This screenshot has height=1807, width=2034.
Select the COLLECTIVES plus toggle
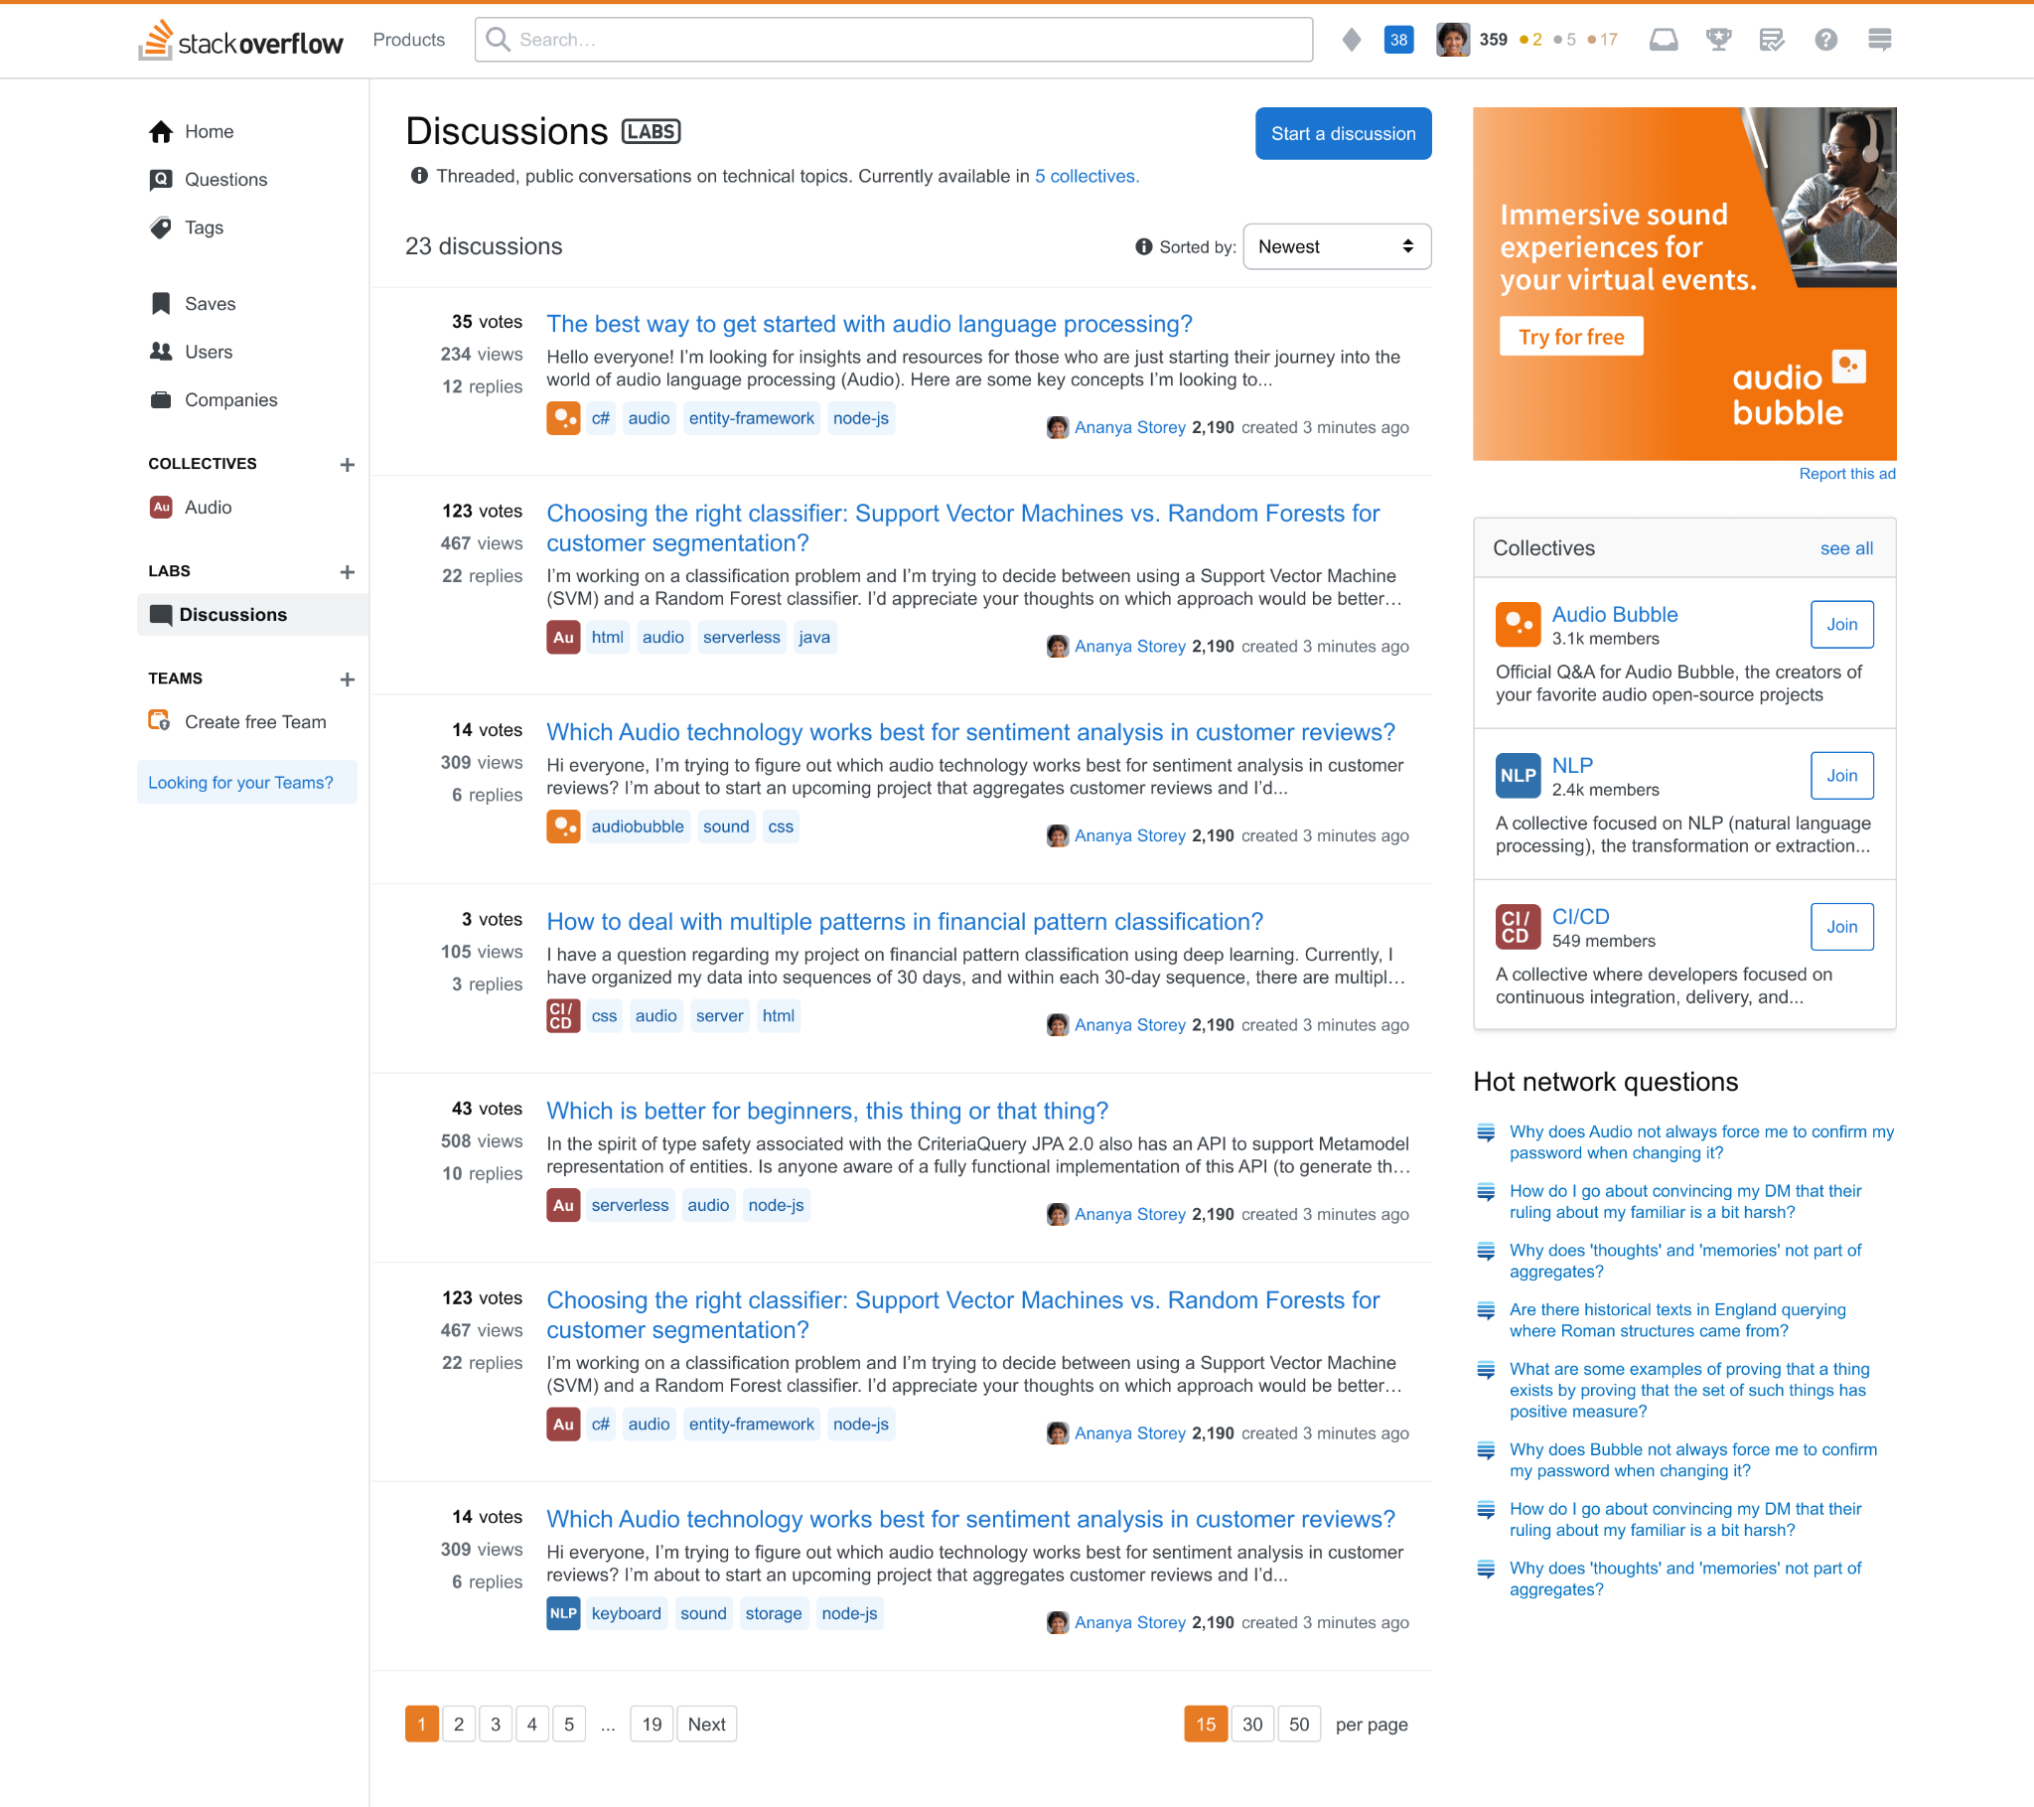[x=346, y=464]
